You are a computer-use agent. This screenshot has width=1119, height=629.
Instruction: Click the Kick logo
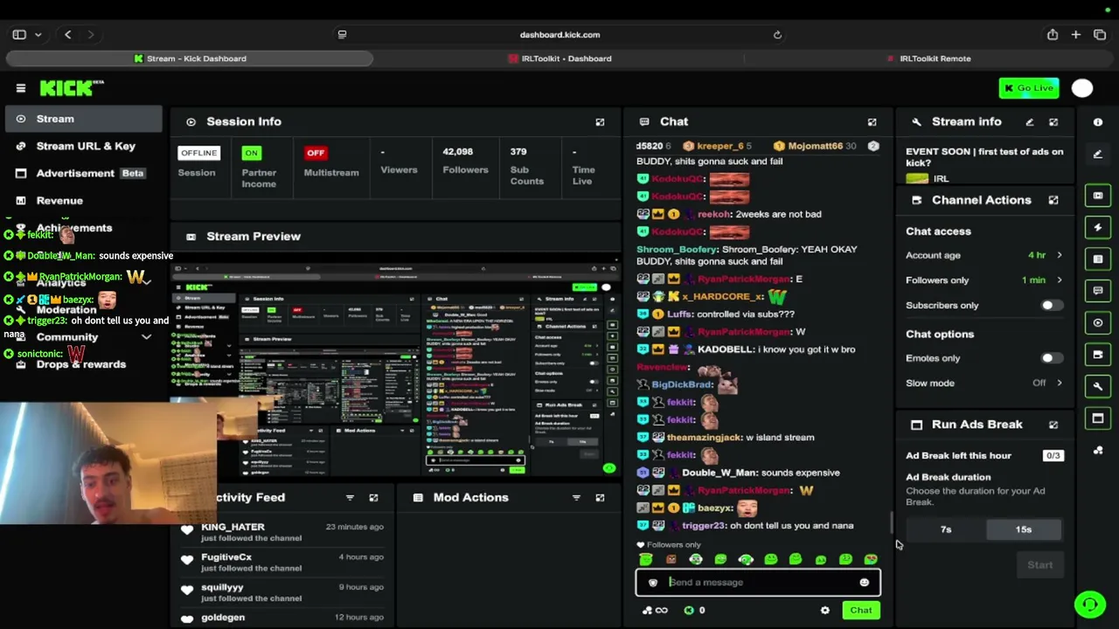pyautogui.click(x=73, y=88)
